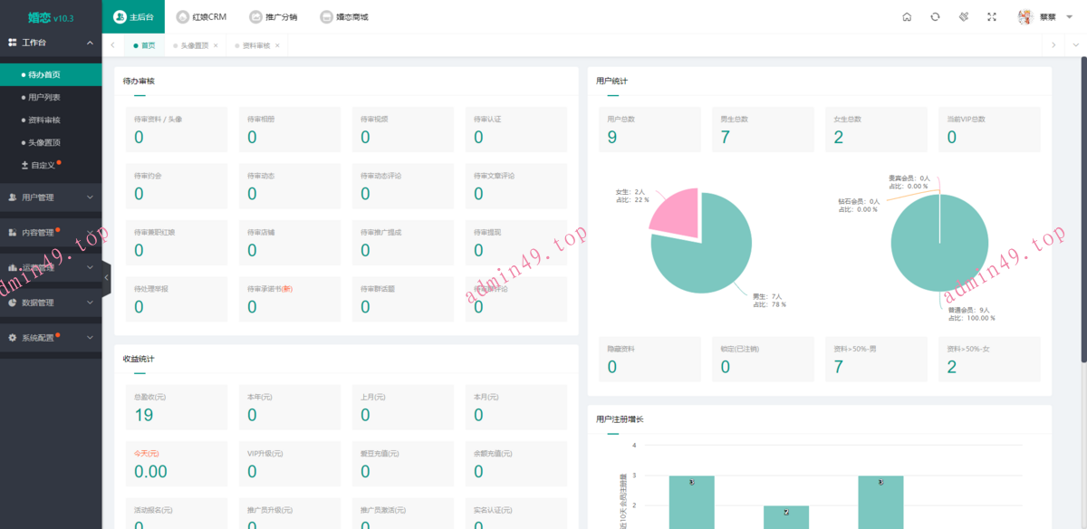Close the 资料审核 tab
This screenshot has height=529, width=1087.
pos(277,45)
